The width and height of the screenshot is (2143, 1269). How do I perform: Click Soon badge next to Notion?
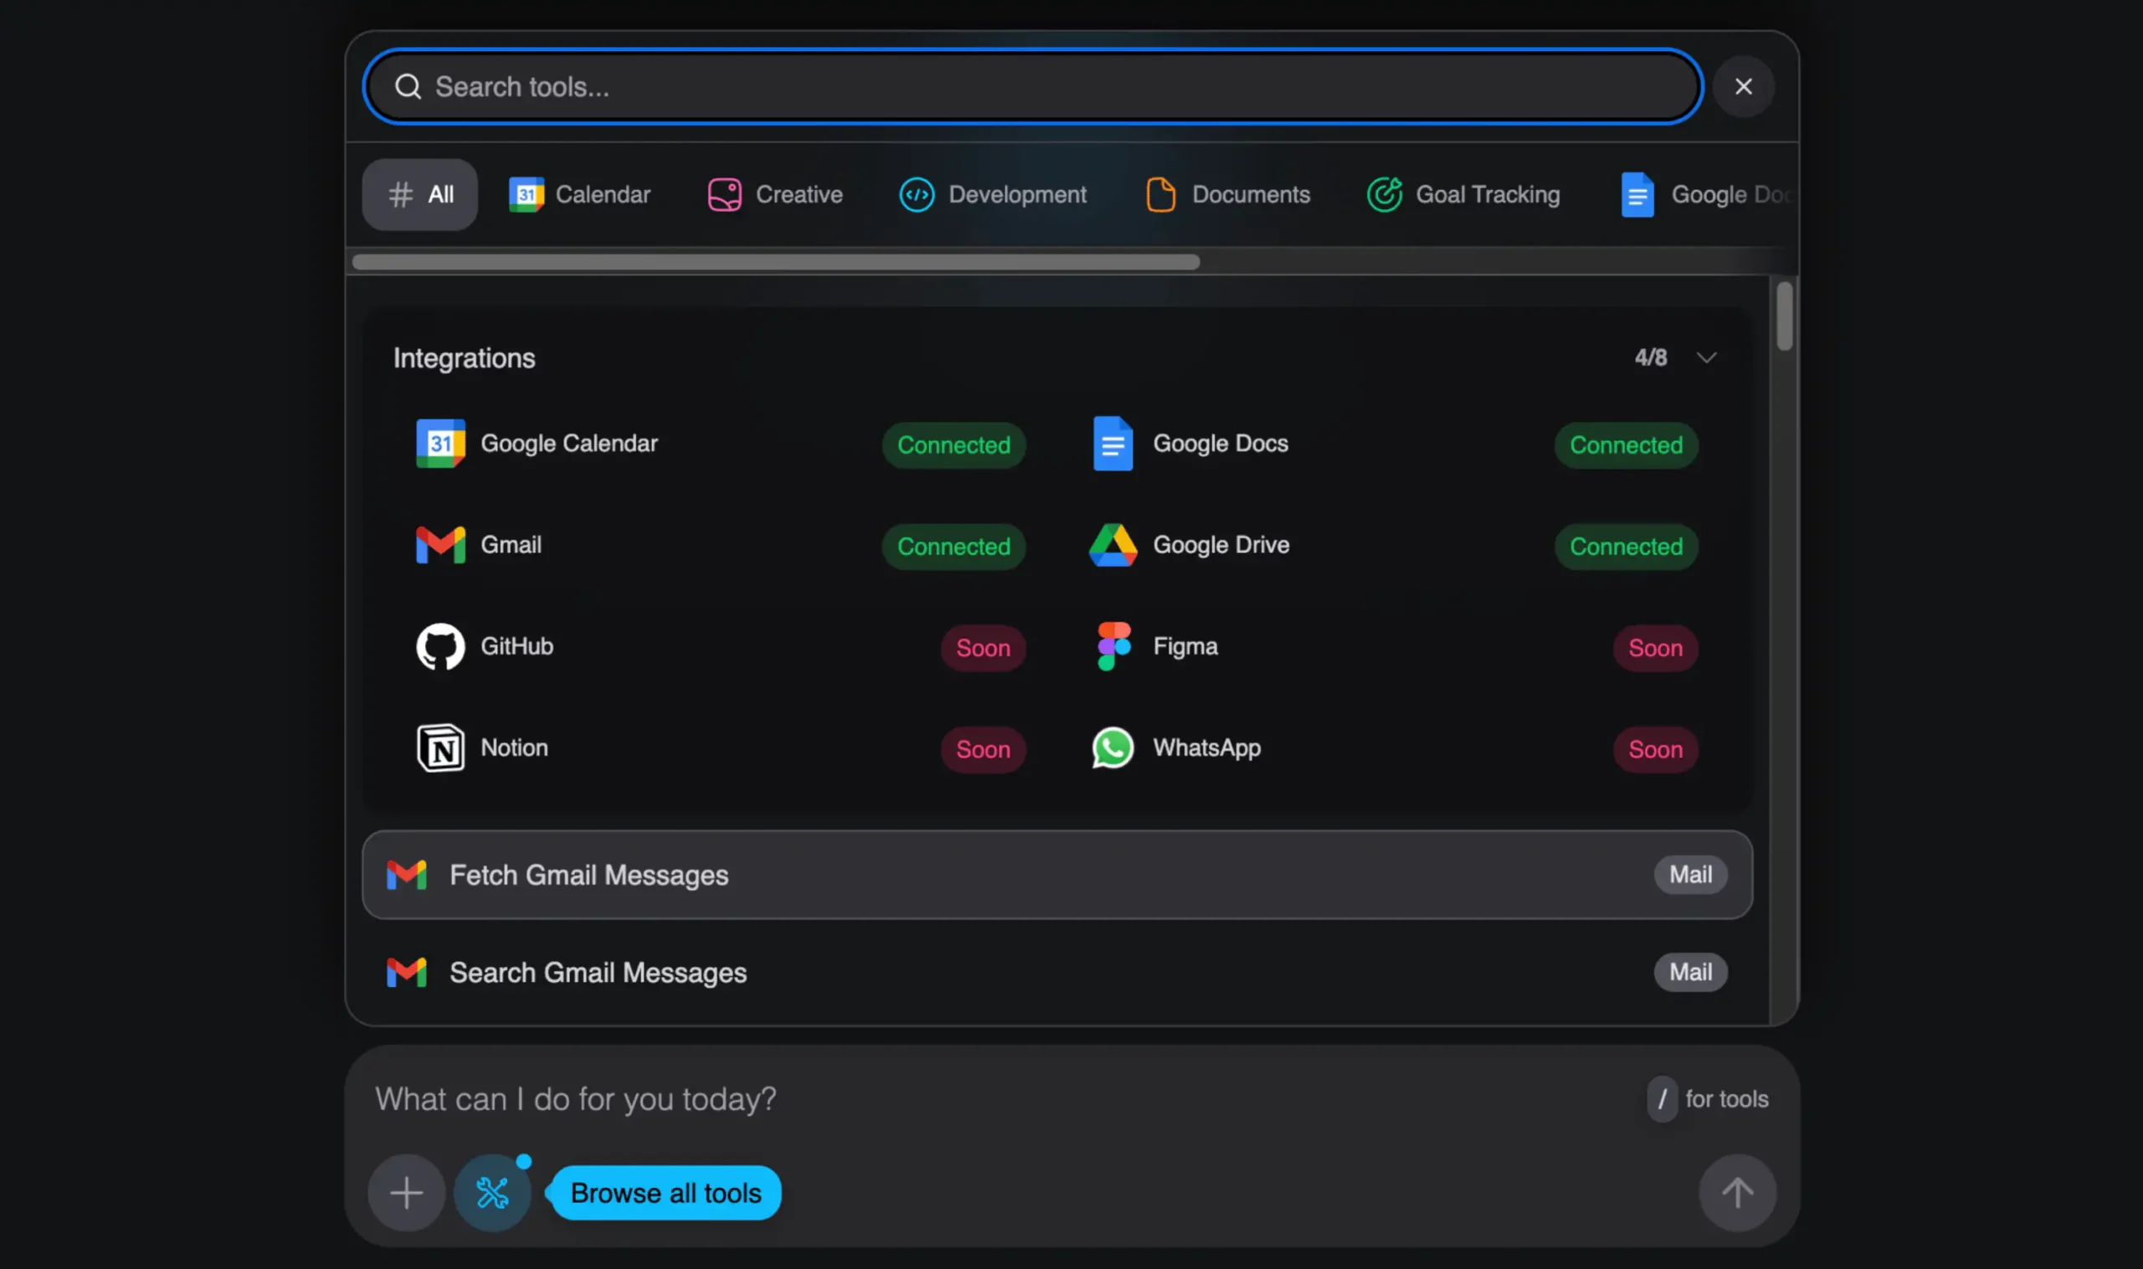coord(983,750)
